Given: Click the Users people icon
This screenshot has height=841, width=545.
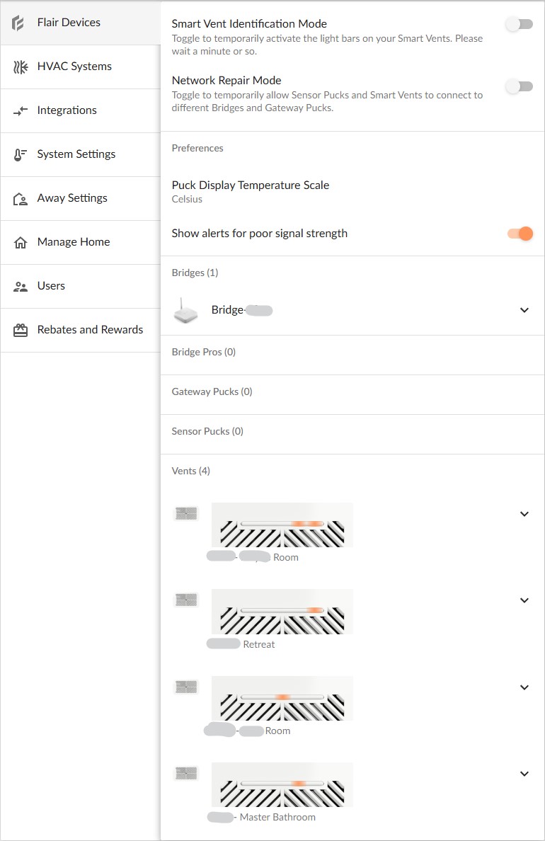Looking at the screenshot, I should pyautogui.click(x=20, y=286).
